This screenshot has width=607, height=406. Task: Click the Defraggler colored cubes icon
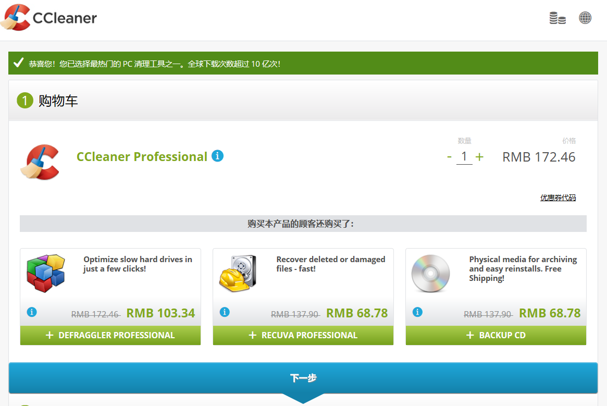[46, 273]
